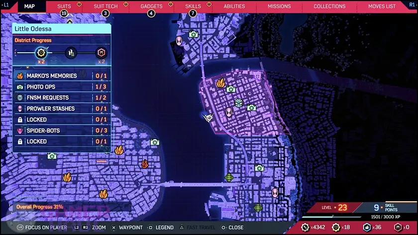Select the SPIDER-BOTS row
Viewport: 418px width, 235px height.
[62, 131]
